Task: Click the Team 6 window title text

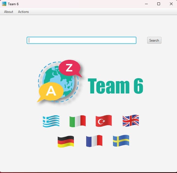Action: coord(13,4)
